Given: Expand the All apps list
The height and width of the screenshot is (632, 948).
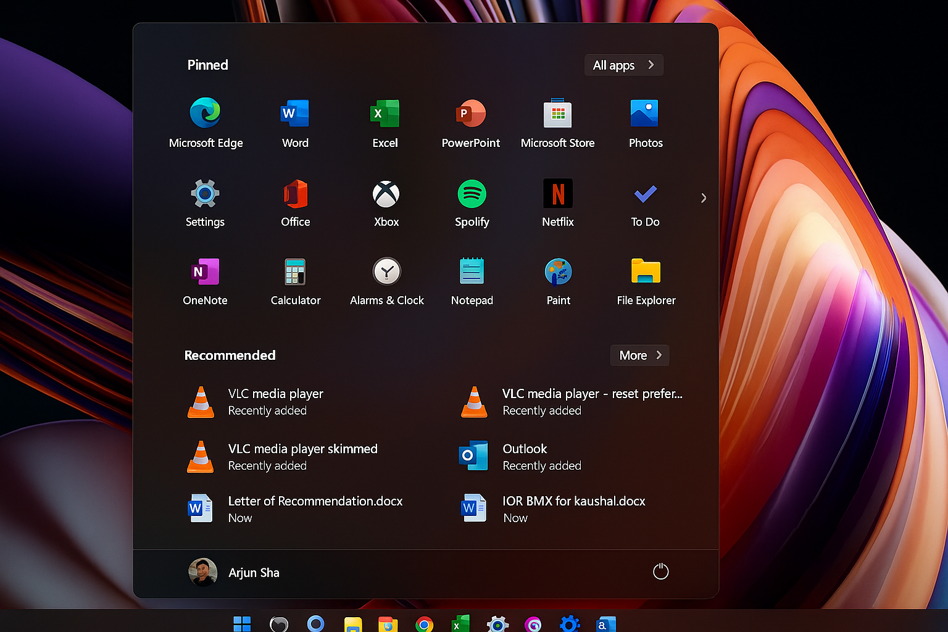Looking at the screenshot, I should (623, 65).
